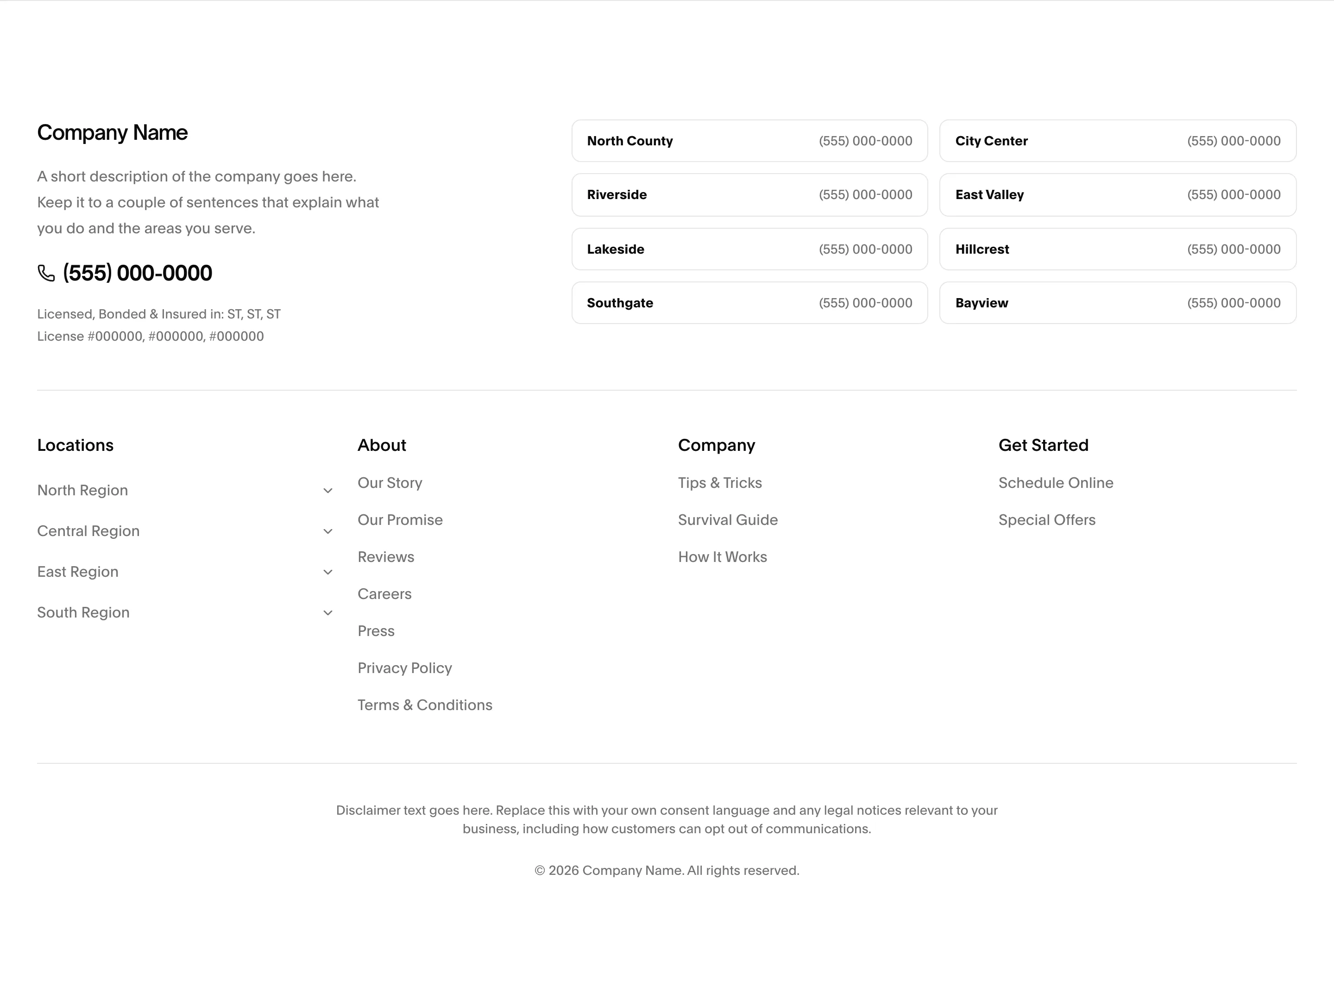The width and height of the screenshot is (1334, 998).
Task: Click the About column heading
Action: [382, 445]
